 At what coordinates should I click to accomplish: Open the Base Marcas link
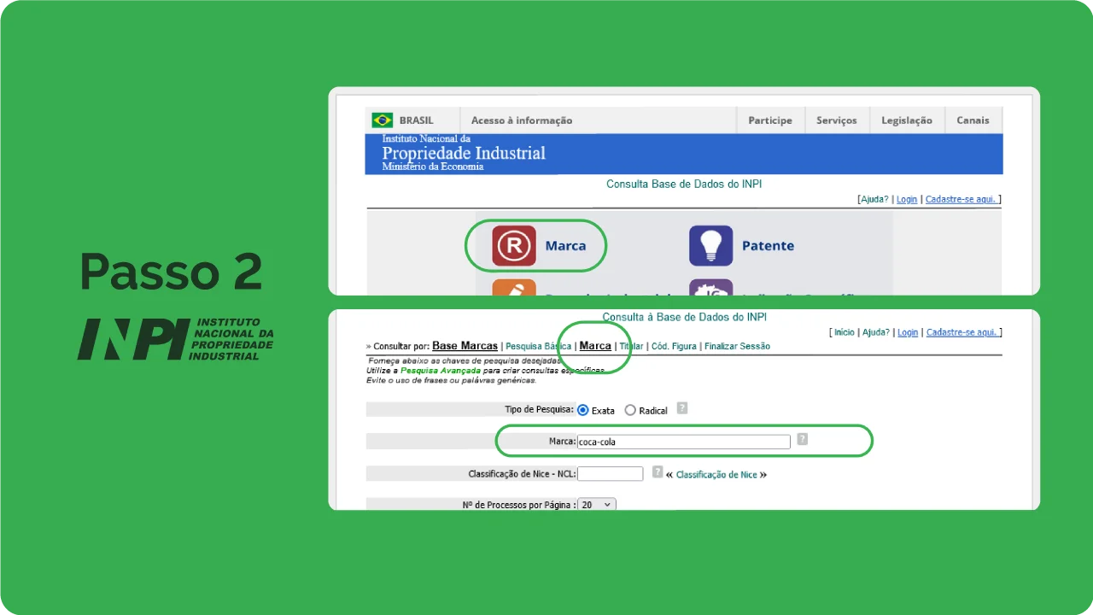[x=465, y=346]
